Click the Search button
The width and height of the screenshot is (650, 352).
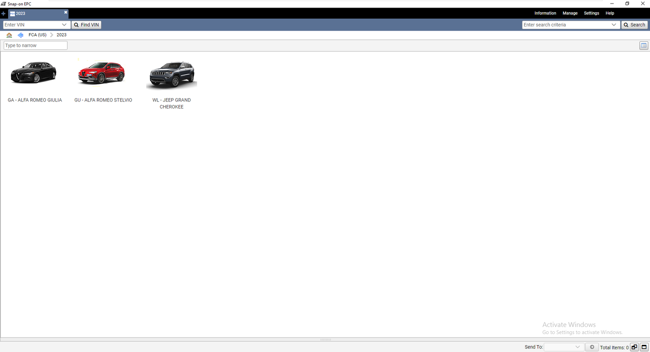(634, 25)
